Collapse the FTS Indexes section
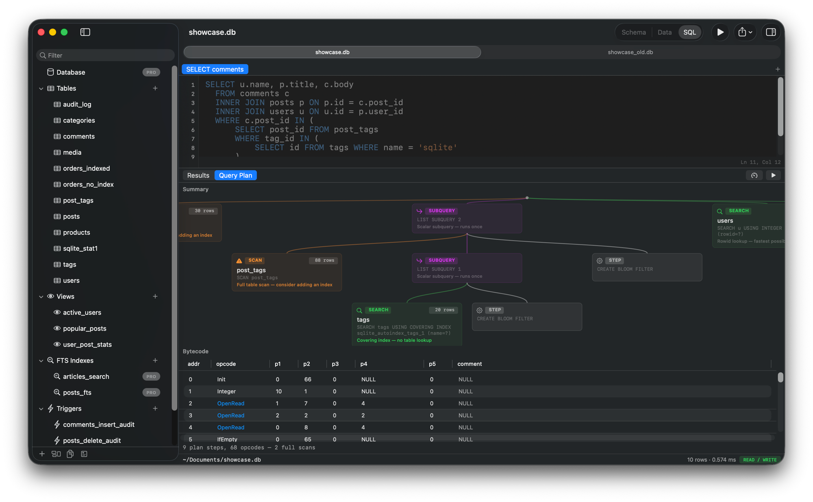813x502 pixels. (x=41, y=361)
